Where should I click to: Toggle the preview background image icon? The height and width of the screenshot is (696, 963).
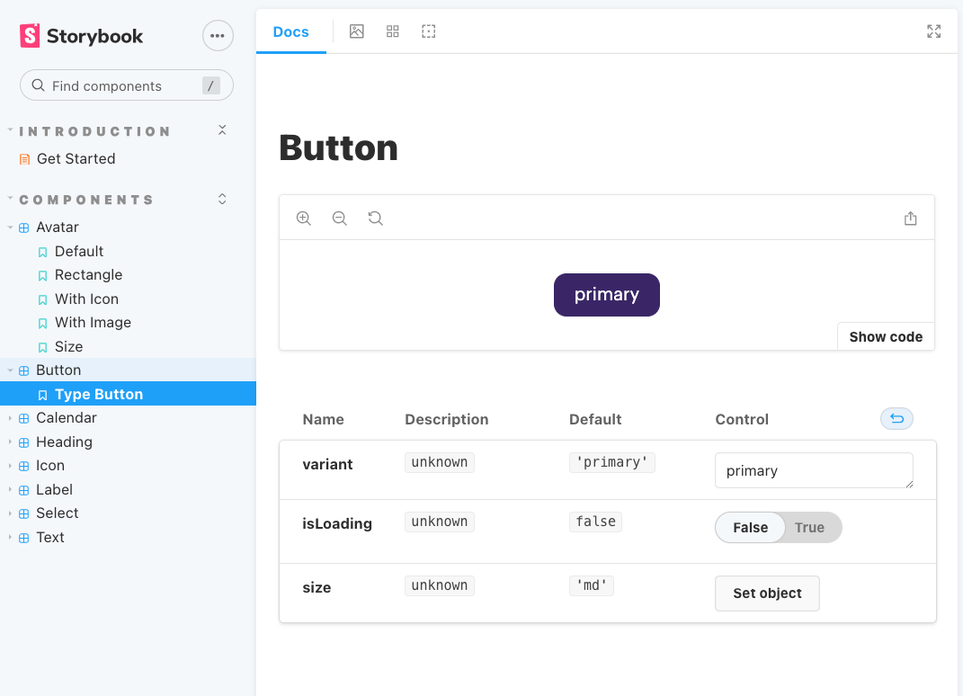(x=357, y=31)
